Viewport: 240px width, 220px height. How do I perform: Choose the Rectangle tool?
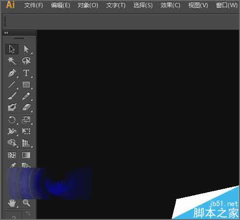pyautogui.click(x=26, y=85)
